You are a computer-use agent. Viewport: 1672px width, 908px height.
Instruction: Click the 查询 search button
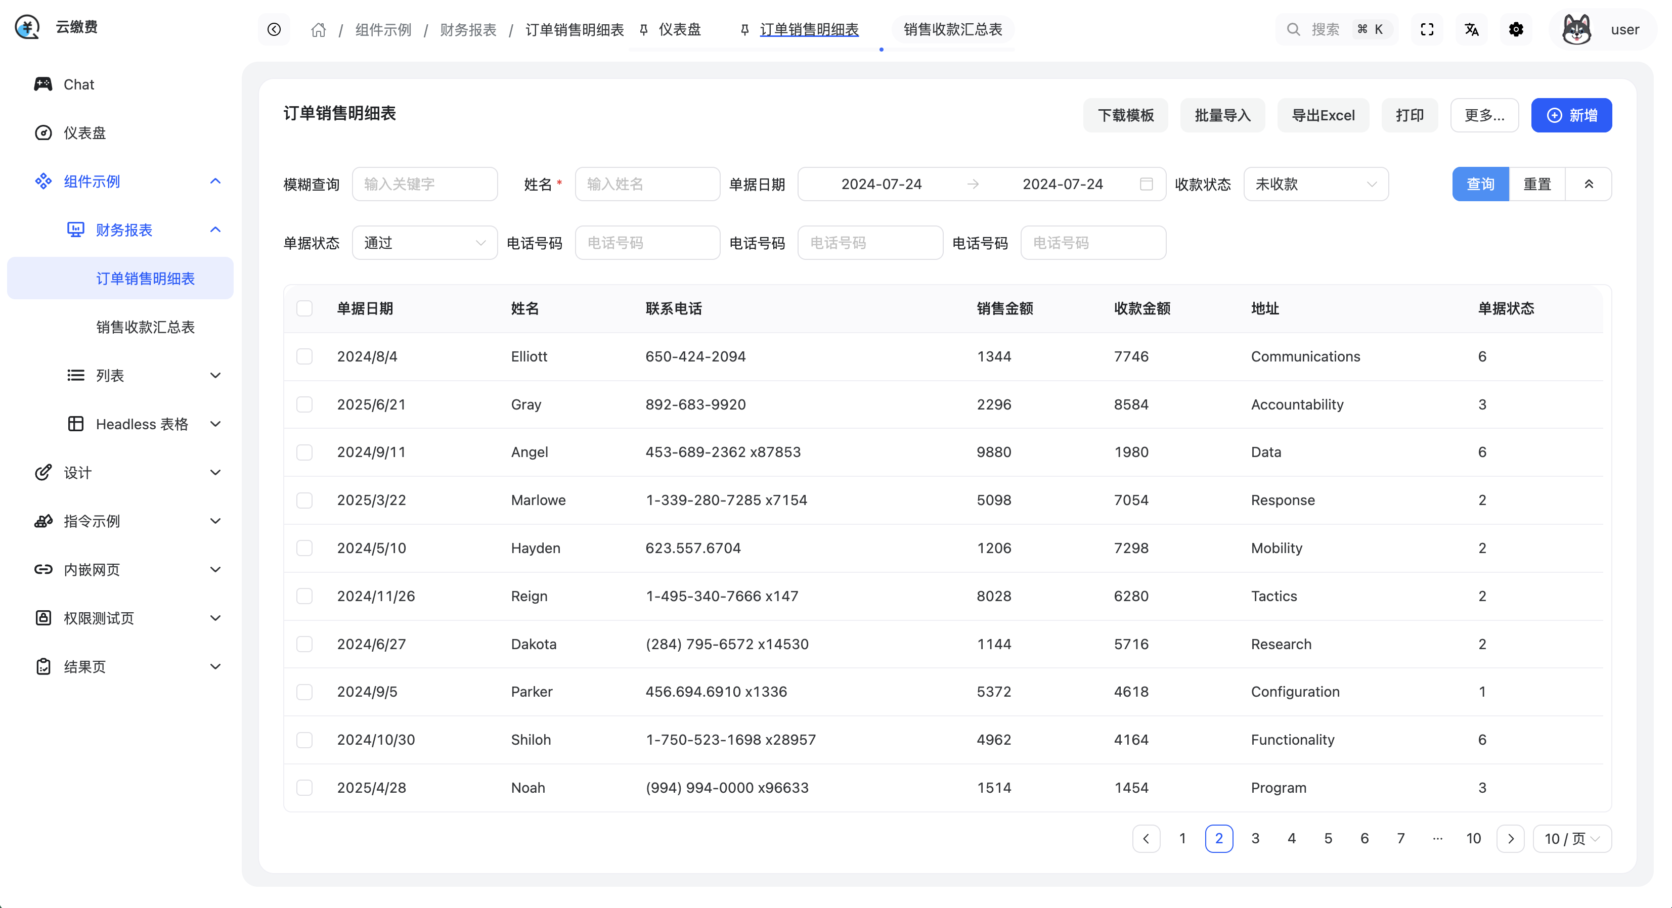click(1480, 184)
